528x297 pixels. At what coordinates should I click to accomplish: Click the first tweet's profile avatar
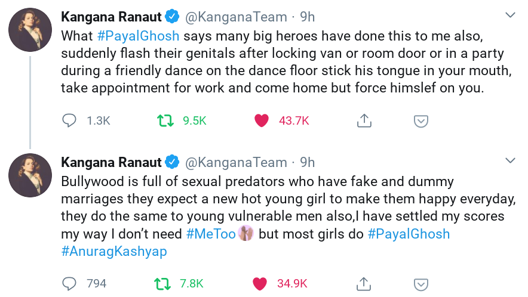coord(30,30)
